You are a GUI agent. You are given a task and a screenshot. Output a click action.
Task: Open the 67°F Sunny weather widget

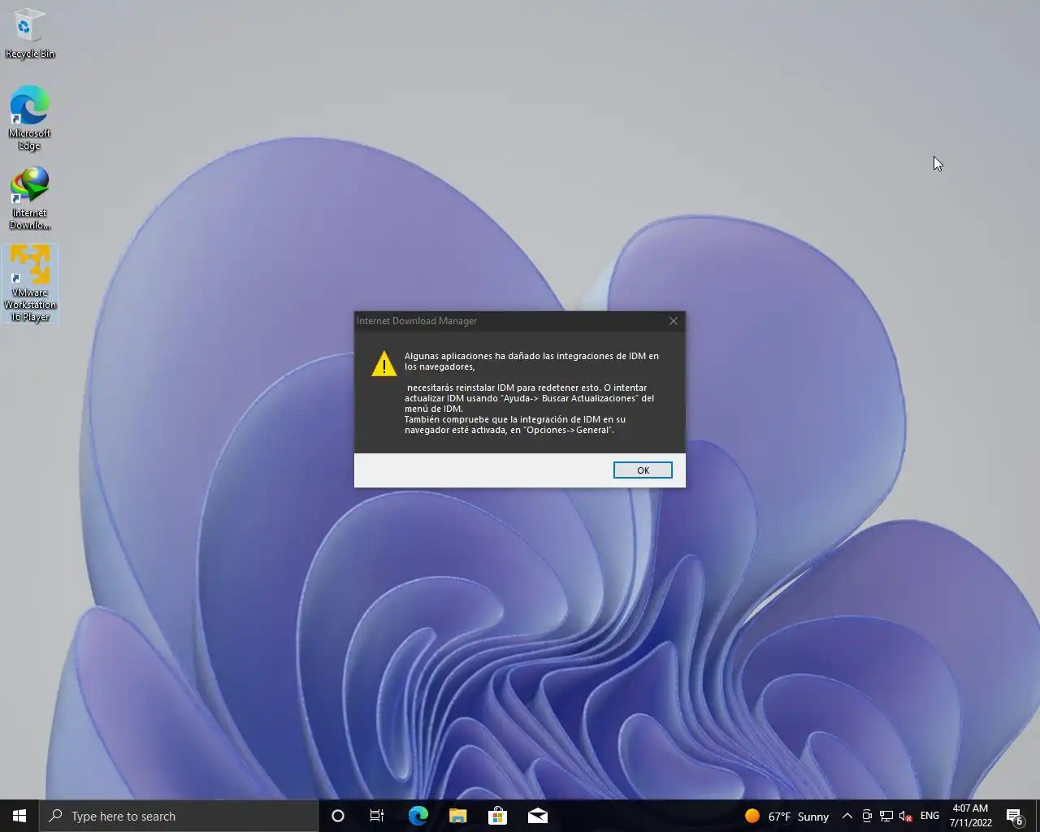tap(786, 816)
